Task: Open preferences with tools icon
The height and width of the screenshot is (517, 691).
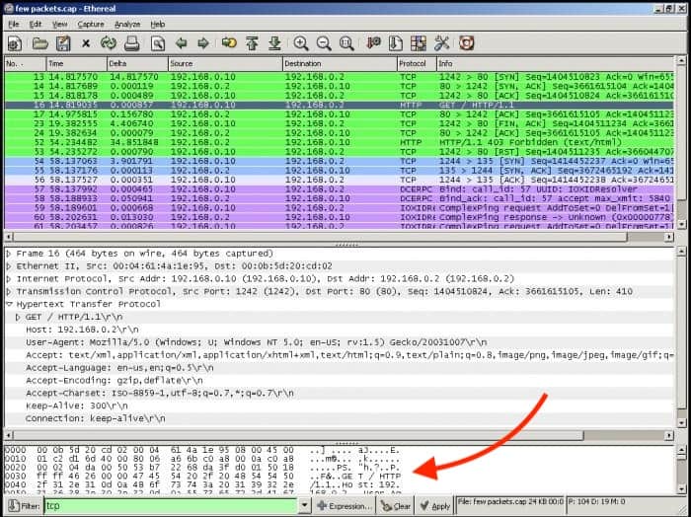Action: (441, 43)
